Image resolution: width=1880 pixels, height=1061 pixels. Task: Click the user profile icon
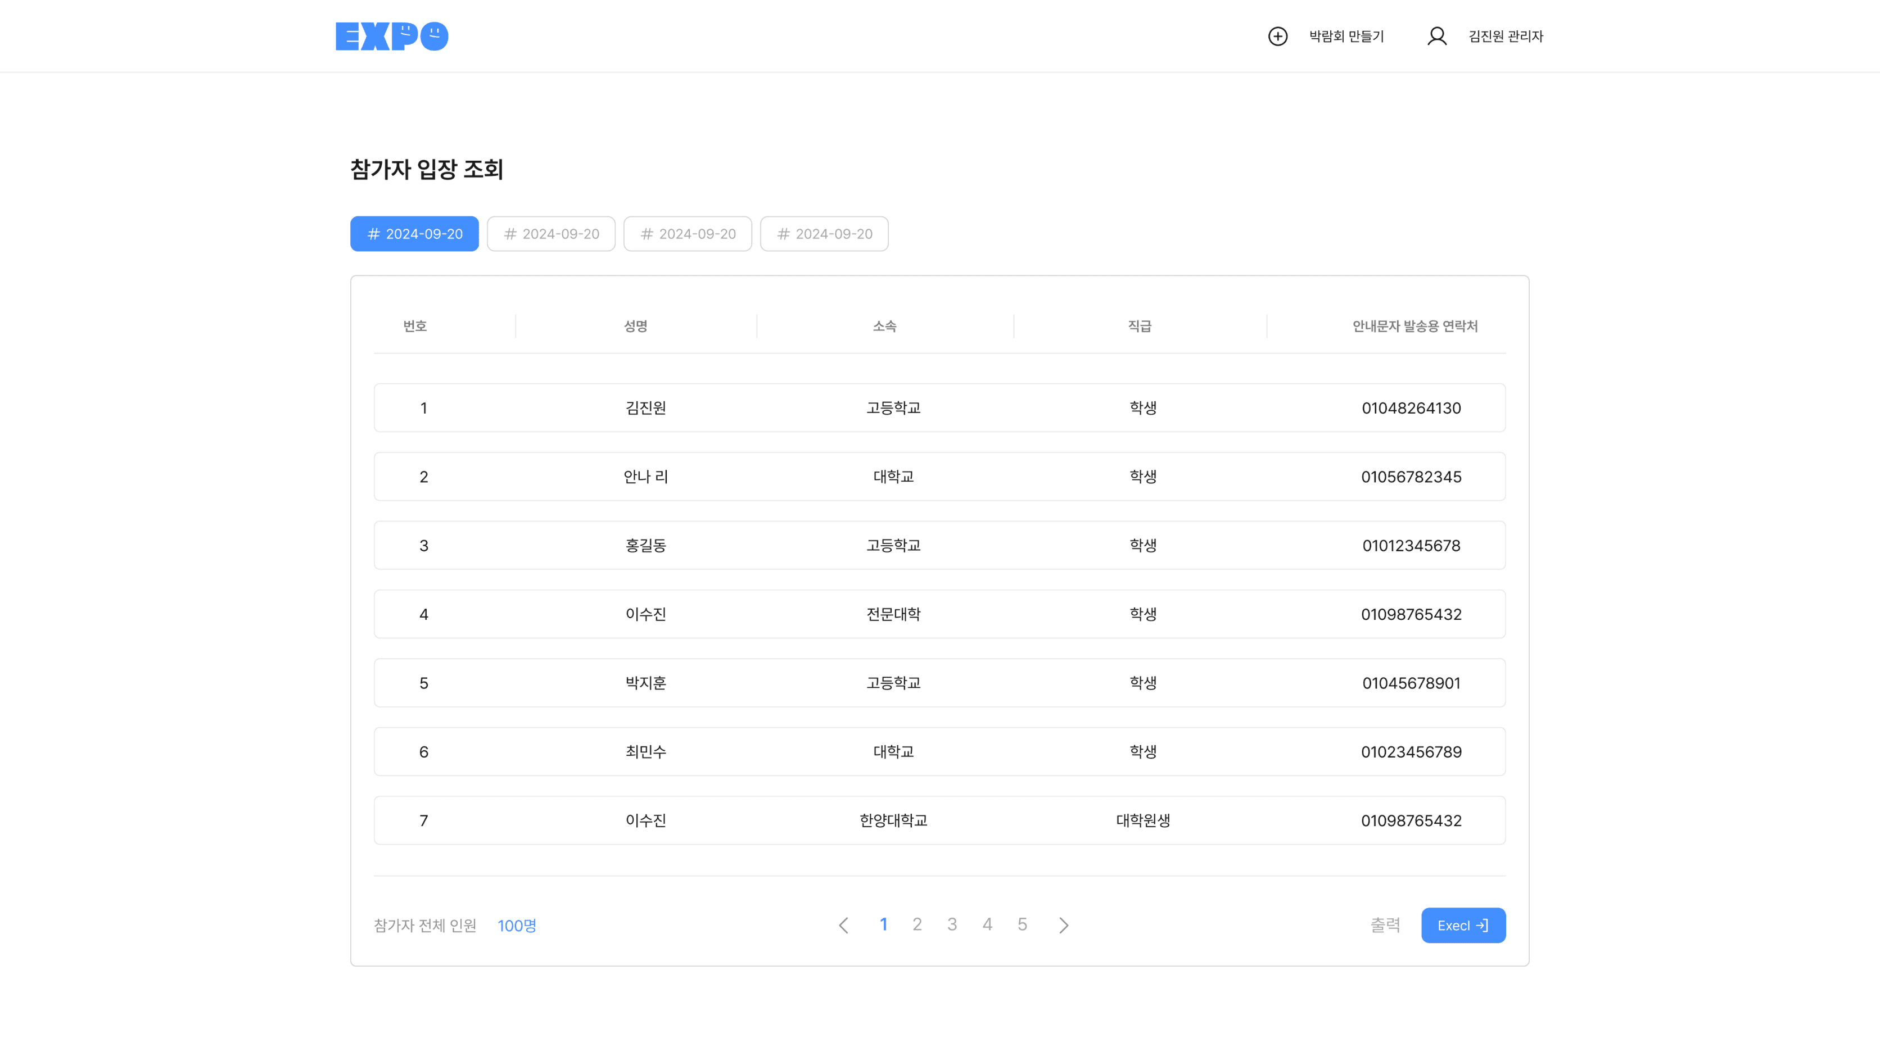point(1436,36)
